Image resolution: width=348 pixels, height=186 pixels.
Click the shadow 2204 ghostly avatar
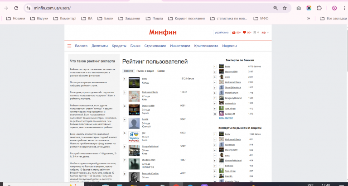click(x=134, y=164)
